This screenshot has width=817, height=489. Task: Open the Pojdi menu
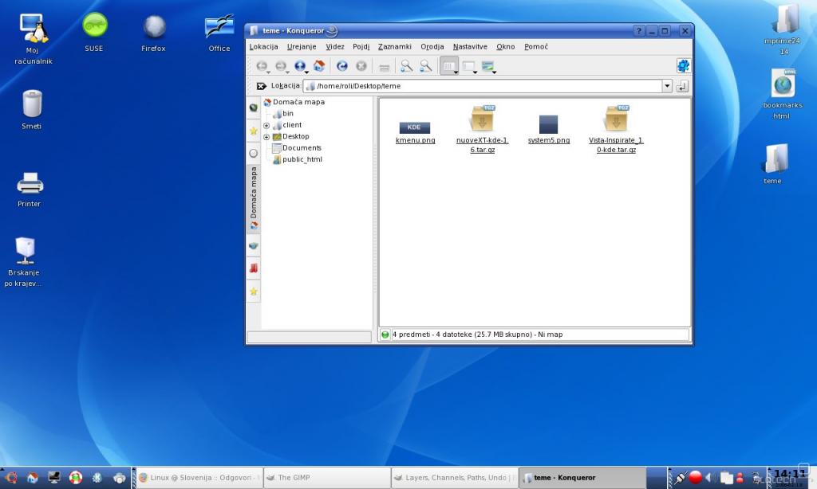coord(361,47)
